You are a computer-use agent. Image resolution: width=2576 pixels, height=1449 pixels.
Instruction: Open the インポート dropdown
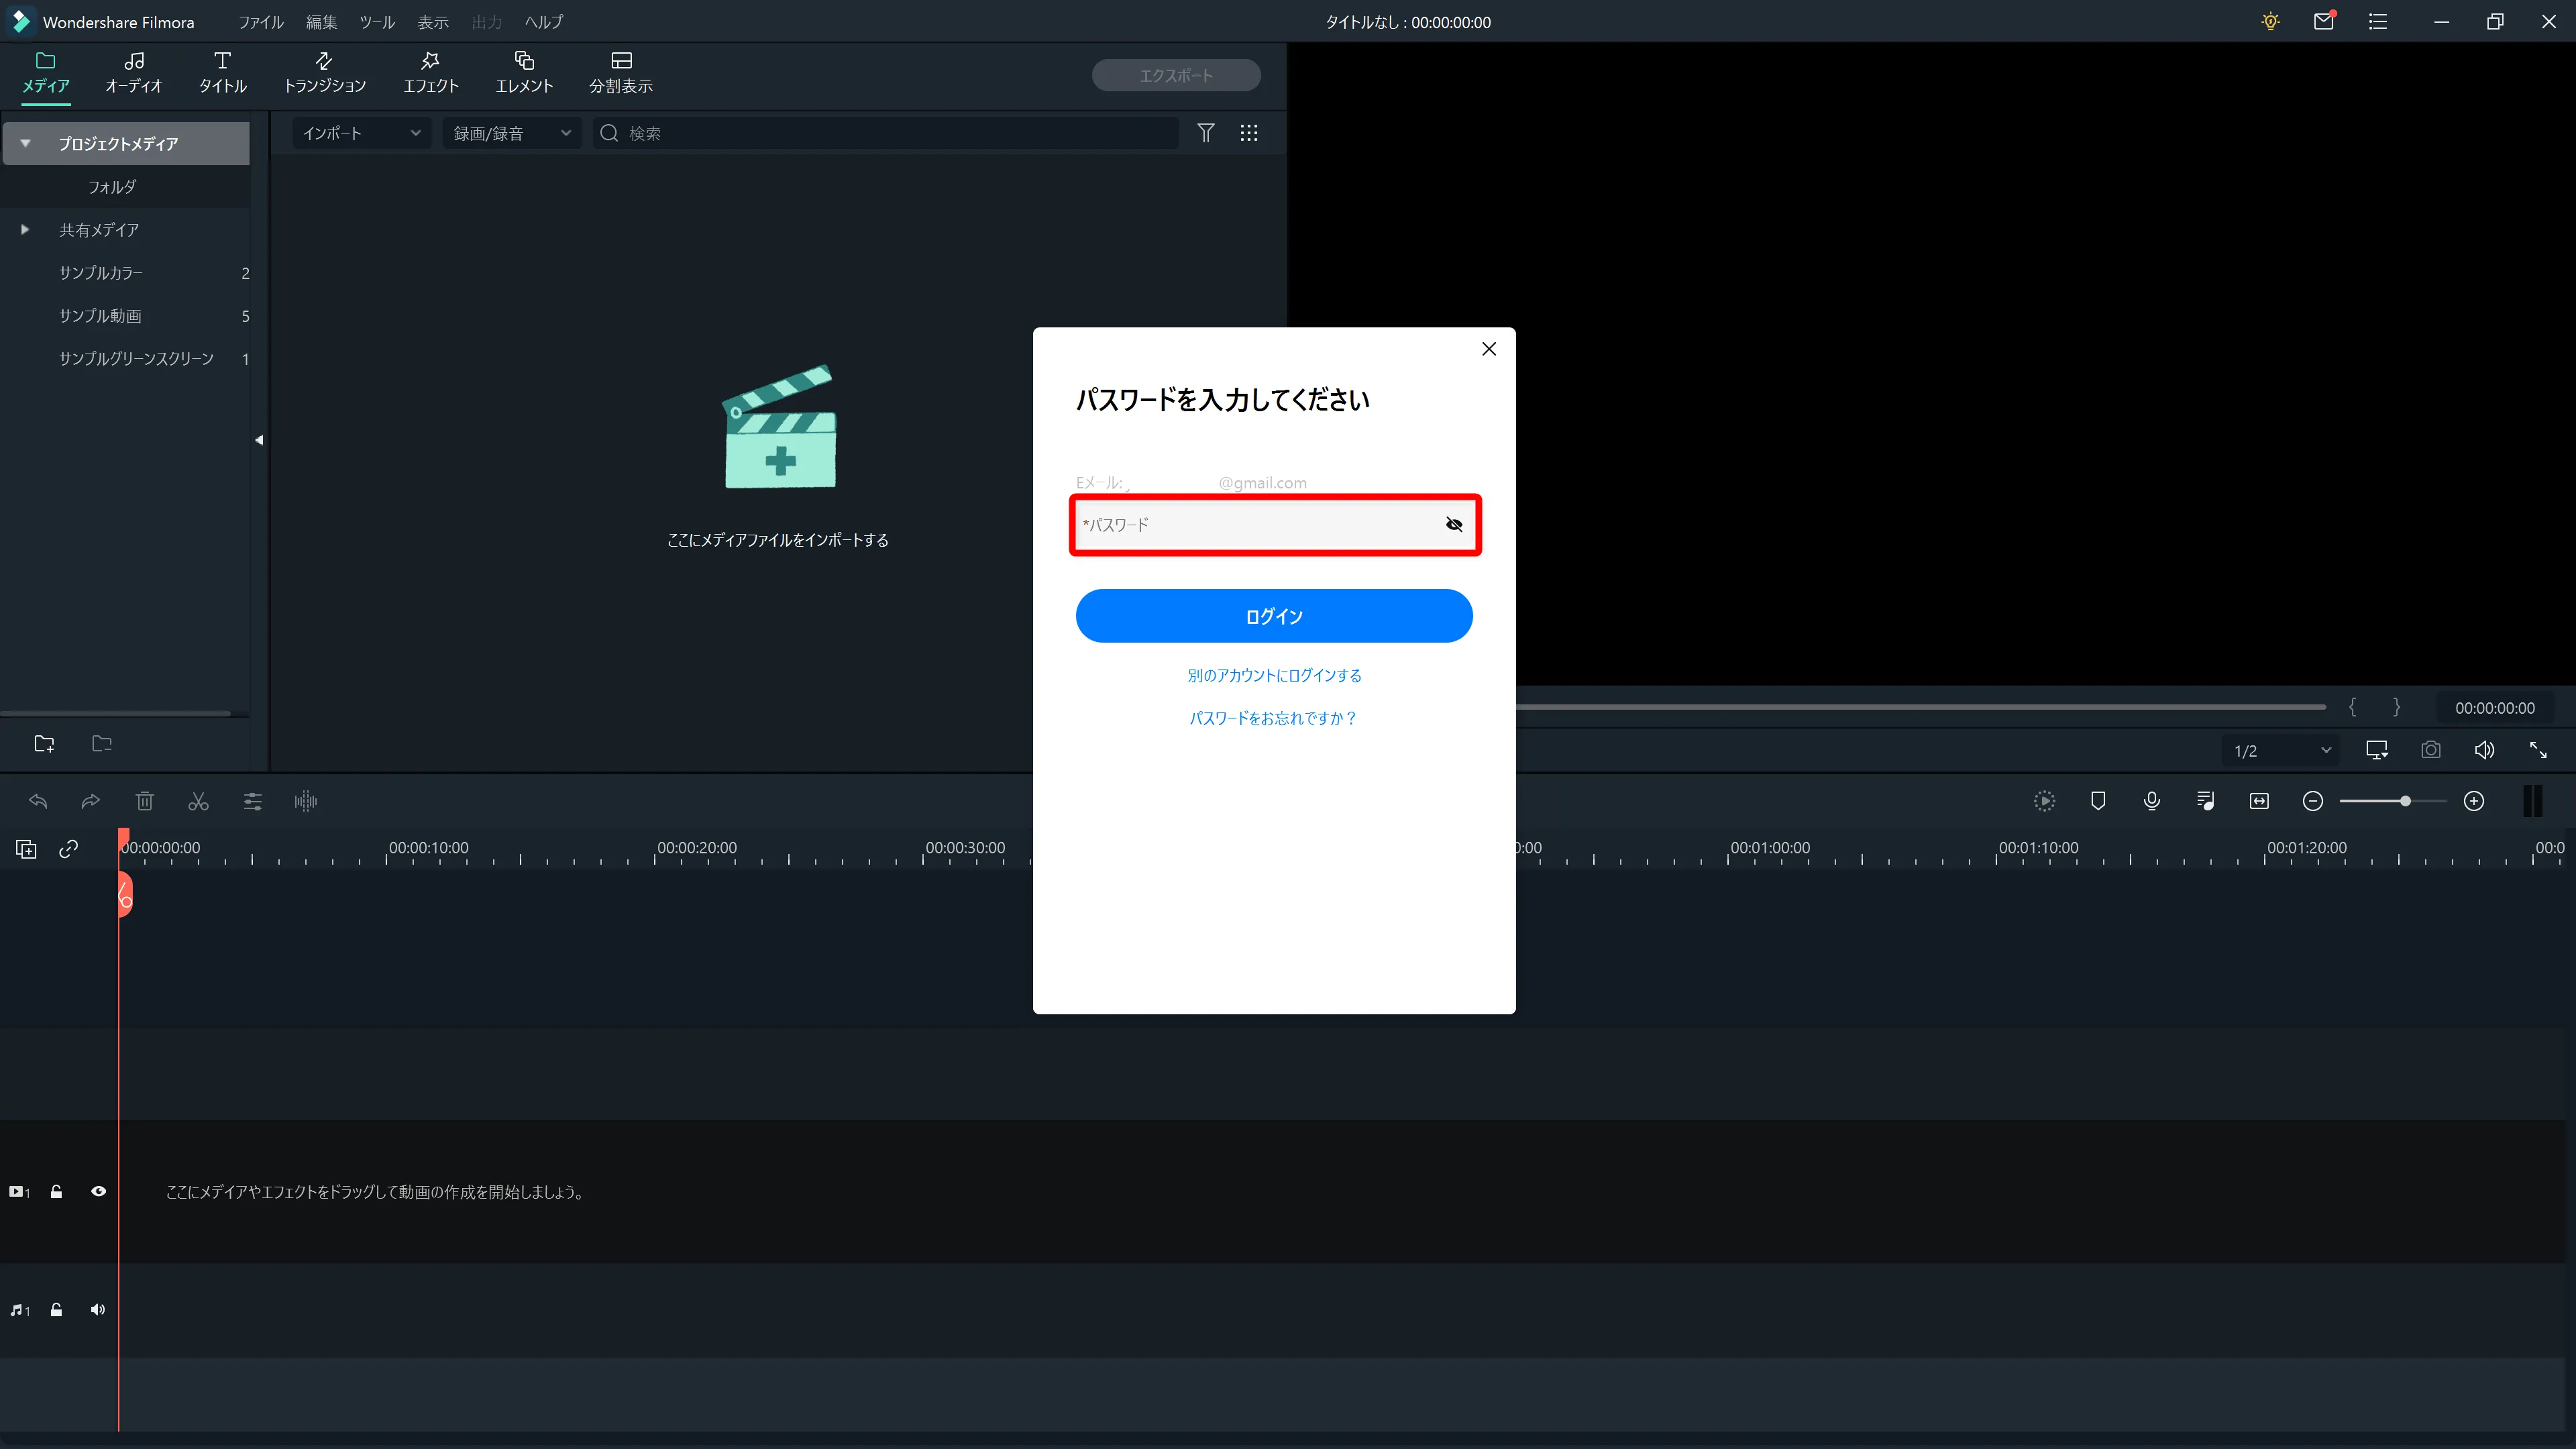coord(362,133)
